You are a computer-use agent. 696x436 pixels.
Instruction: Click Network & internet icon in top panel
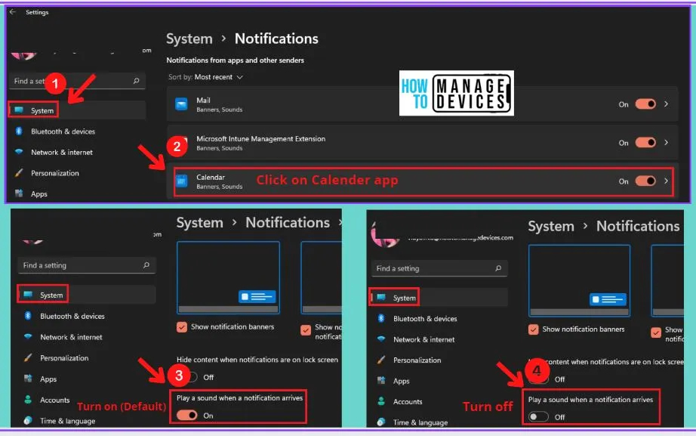click(19, 152)
